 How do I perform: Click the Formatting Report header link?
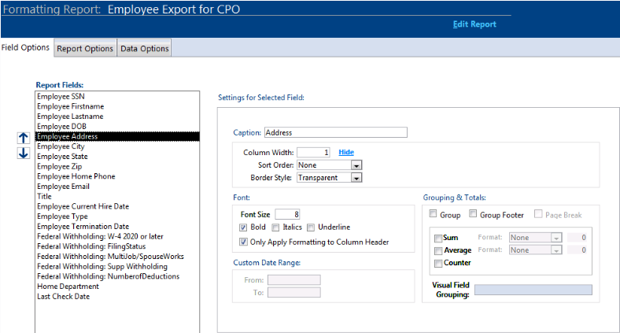coord(51,9)
